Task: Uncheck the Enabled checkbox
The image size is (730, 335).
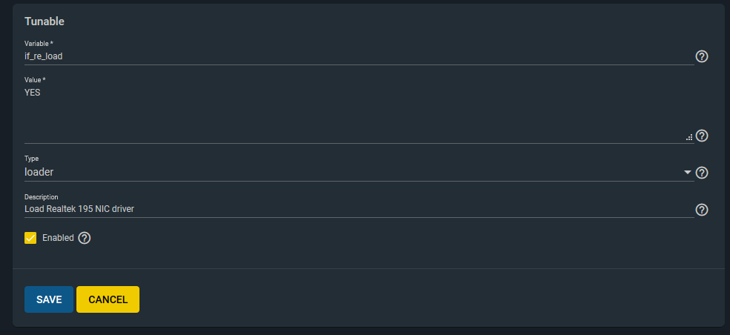Action: tap(30, 238)
